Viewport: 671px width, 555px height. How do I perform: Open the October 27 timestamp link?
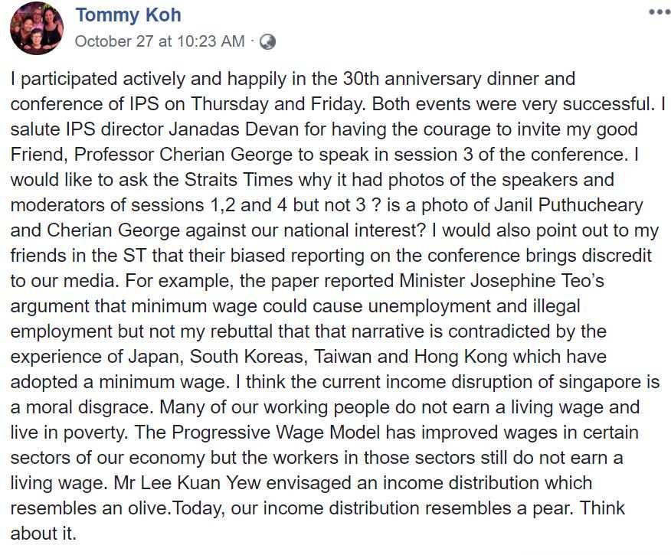(x=159, y=41)
